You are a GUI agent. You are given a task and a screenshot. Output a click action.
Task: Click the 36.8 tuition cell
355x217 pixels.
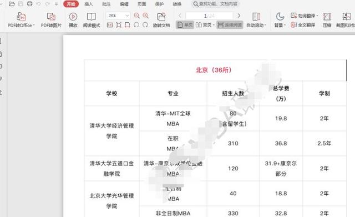pyautogui.click(x=281, y=143)
